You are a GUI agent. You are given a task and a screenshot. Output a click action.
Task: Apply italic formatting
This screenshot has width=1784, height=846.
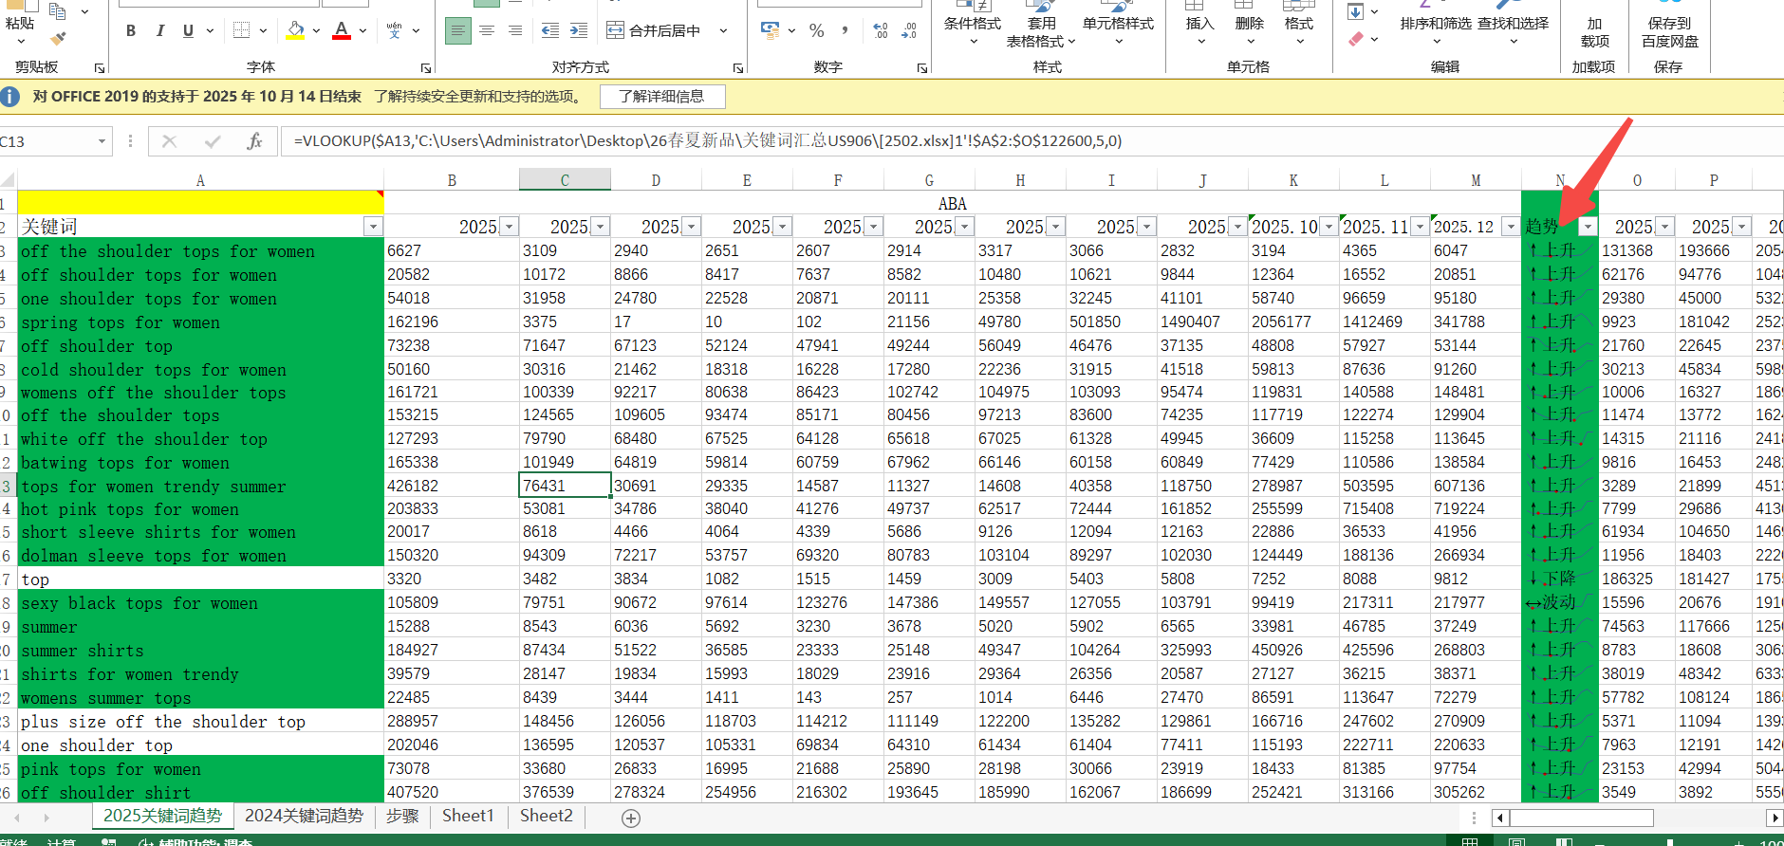pos(159,30)
